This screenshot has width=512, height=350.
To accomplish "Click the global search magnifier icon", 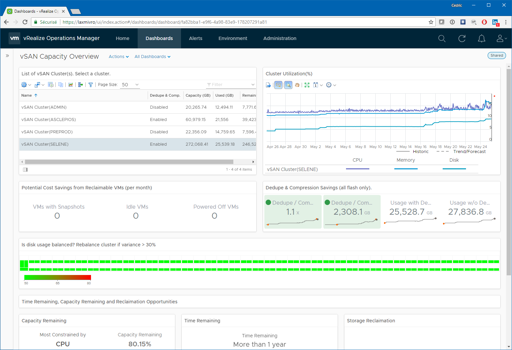I will point(442,39).
